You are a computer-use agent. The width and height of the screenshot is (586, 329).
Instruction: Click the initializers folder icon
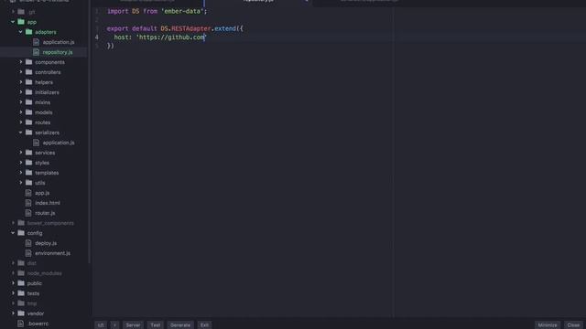28,92
